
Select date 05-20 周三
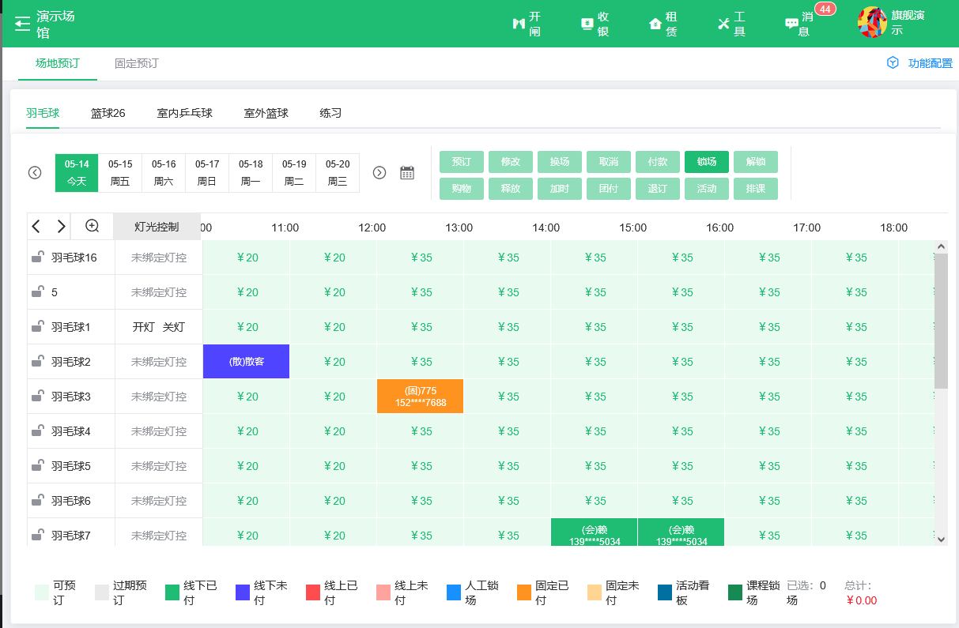[x=338, y=173]
